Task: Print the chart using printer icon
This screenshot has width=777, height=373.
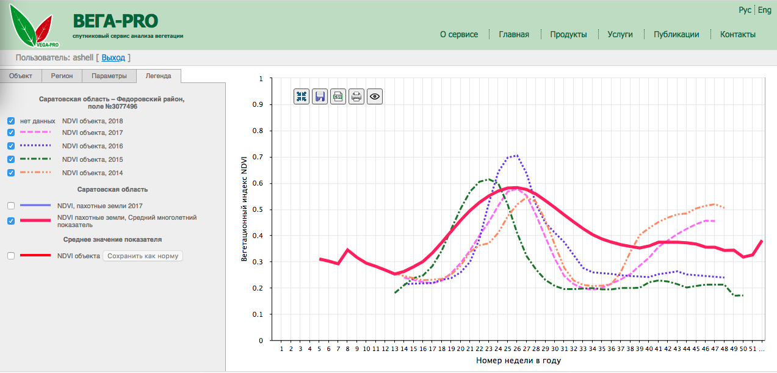Action: pos(356,96)
